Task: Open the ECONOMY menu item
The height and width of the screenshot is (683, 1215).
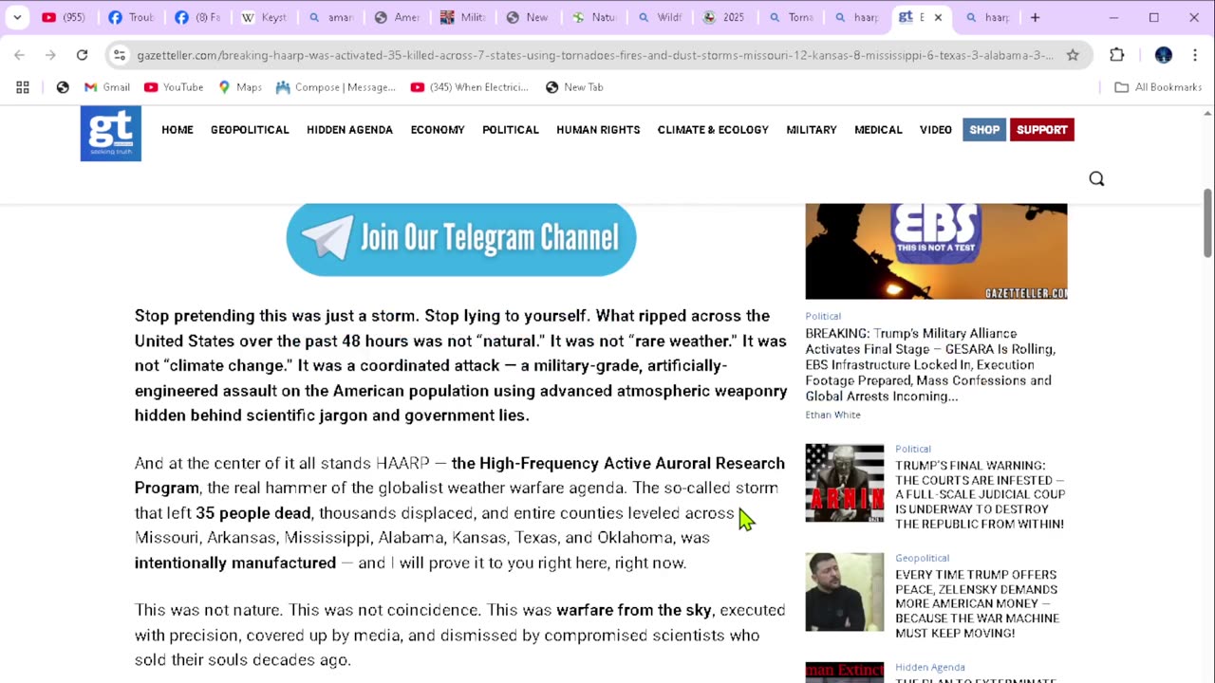Action: coord(438,130)
